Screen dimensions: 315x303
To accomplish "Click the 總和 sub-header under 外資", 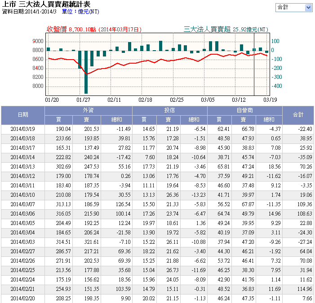I will (116, 120).
